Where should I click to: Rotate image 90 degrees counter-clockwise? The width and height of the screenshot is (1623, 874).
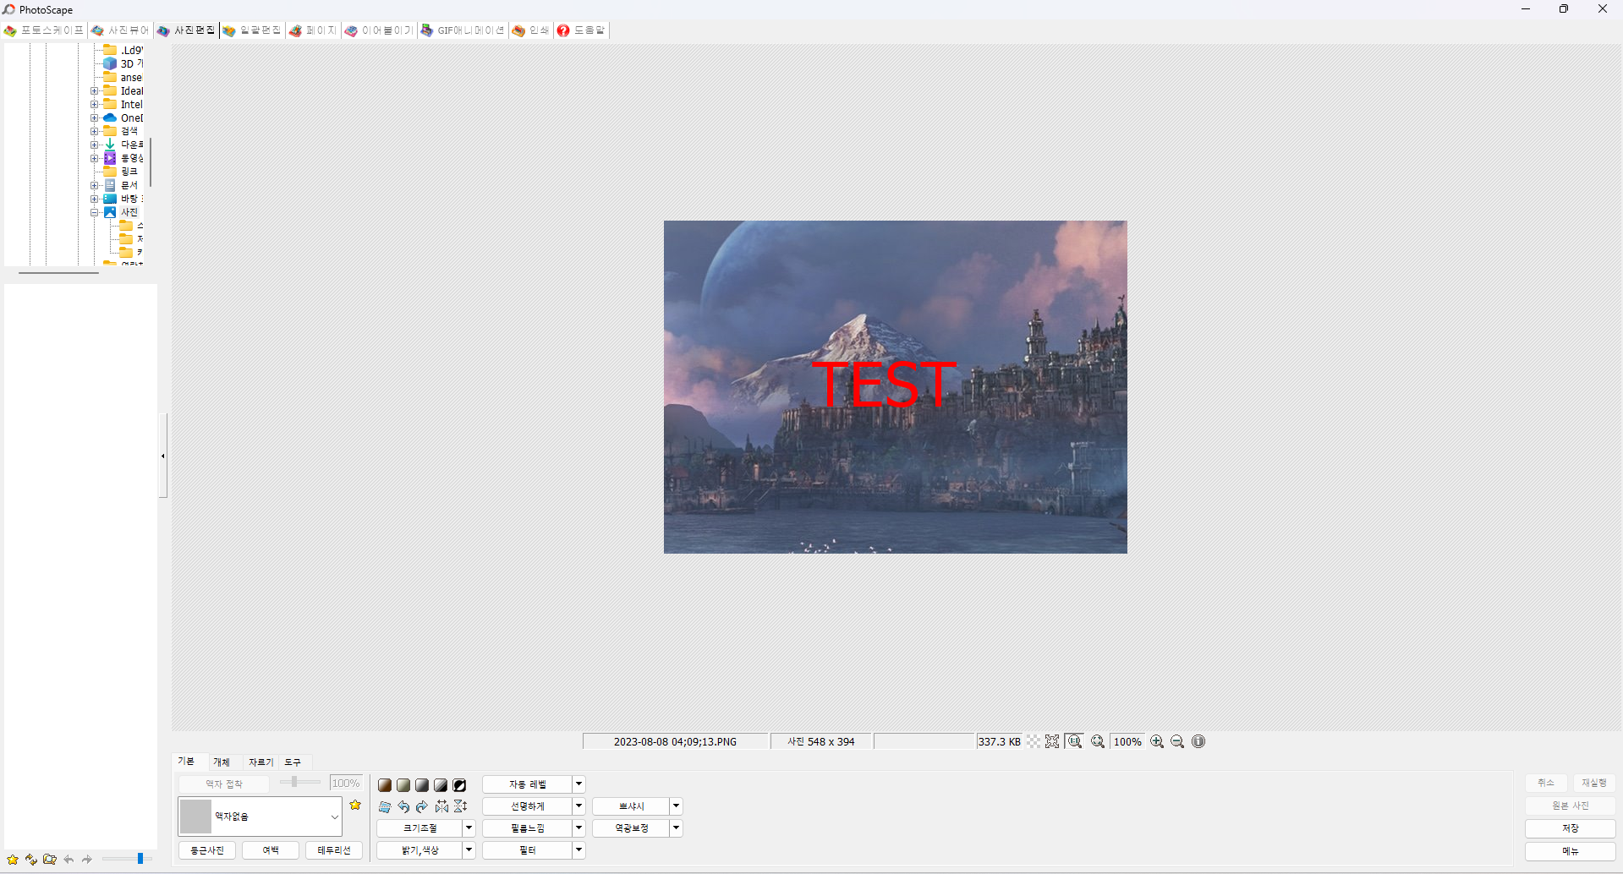point(403,806)
